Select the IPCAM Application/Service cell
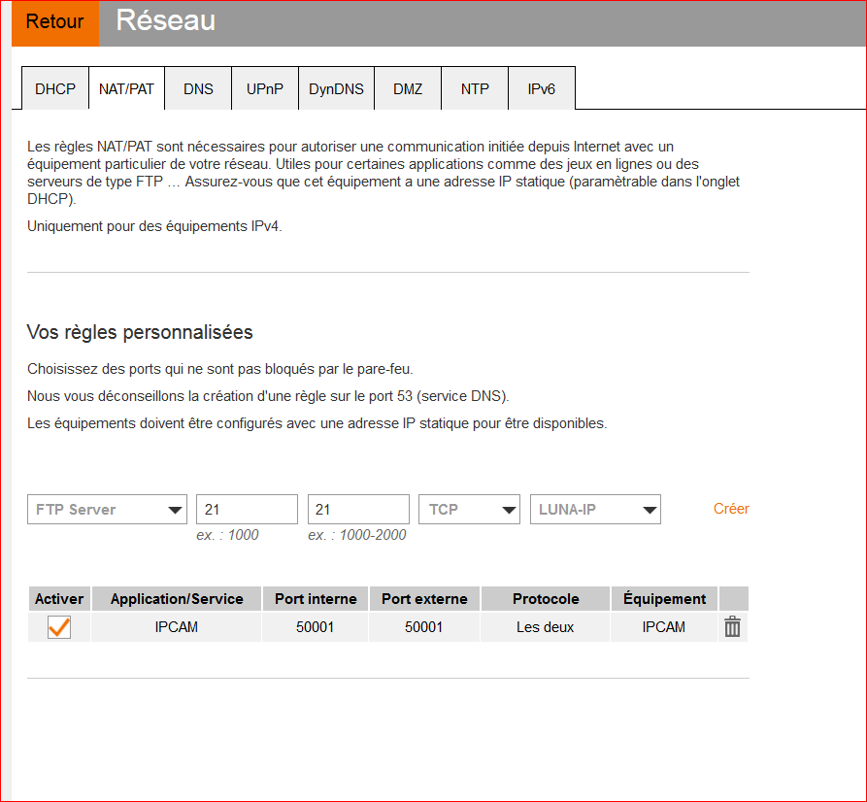867x802 pixels. click(177, 627)
